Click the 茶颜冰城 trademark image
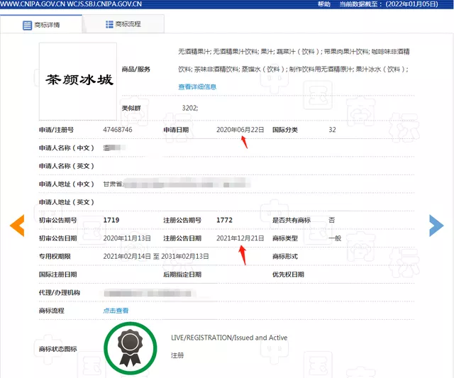 [78, 82]
